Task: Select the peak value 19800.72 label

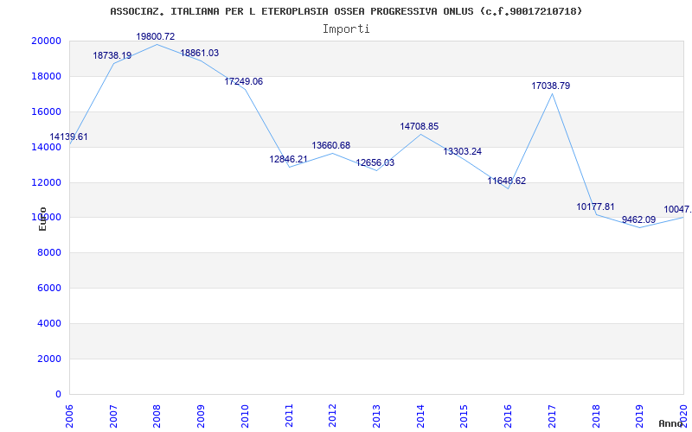Action: pos(156,36)
